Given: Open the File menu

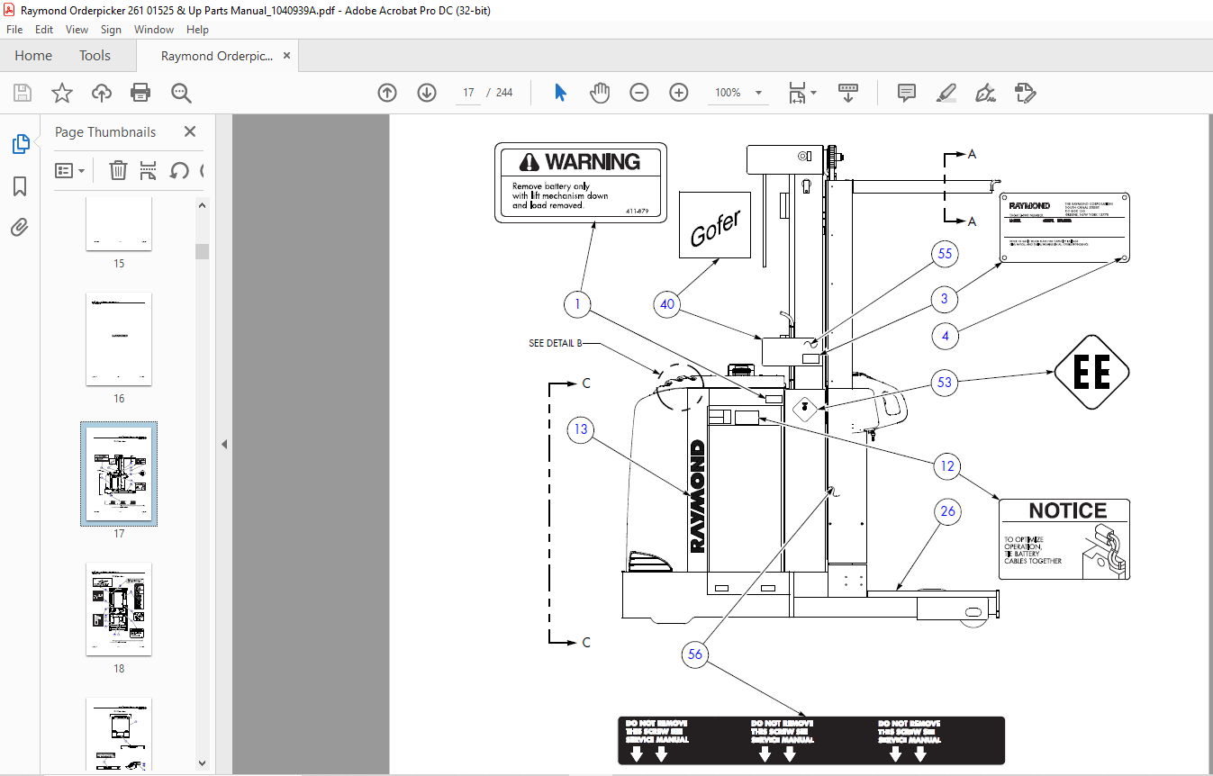Looking at the screenshot, I should (14, 30).
